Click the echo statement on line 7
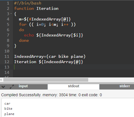This screenshot has height=117, width=134. click(x=54, y=35)
